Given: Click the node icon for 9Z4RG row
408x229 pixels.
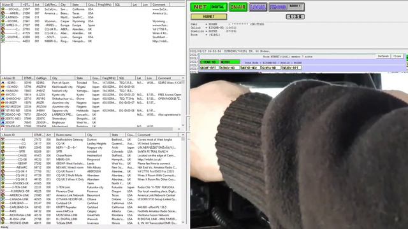Looking at the screenshot, I should point(3,83).
